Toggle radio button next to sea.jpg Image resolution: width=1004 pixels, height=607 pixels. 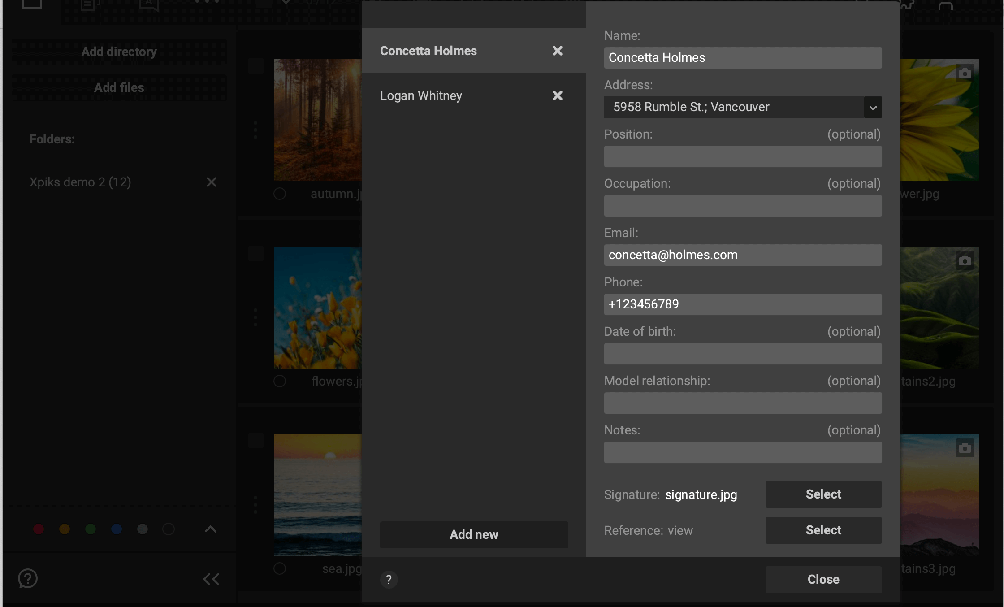point(280,568)
